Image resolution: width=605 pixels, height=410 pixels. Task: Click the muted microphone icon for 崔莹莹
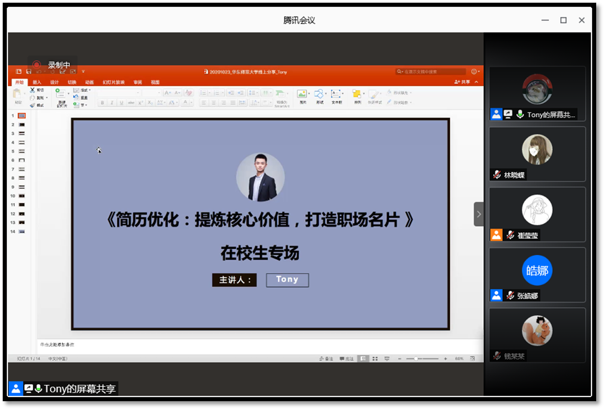[x=511, y=235]
